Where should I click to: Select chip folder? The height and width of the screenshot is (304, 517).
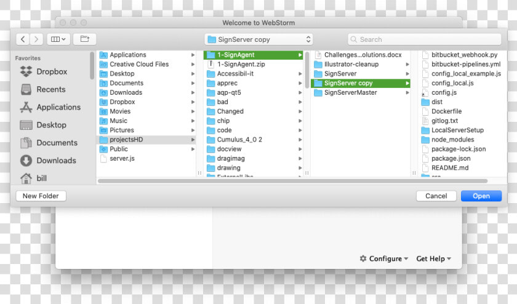pos(253,121)
